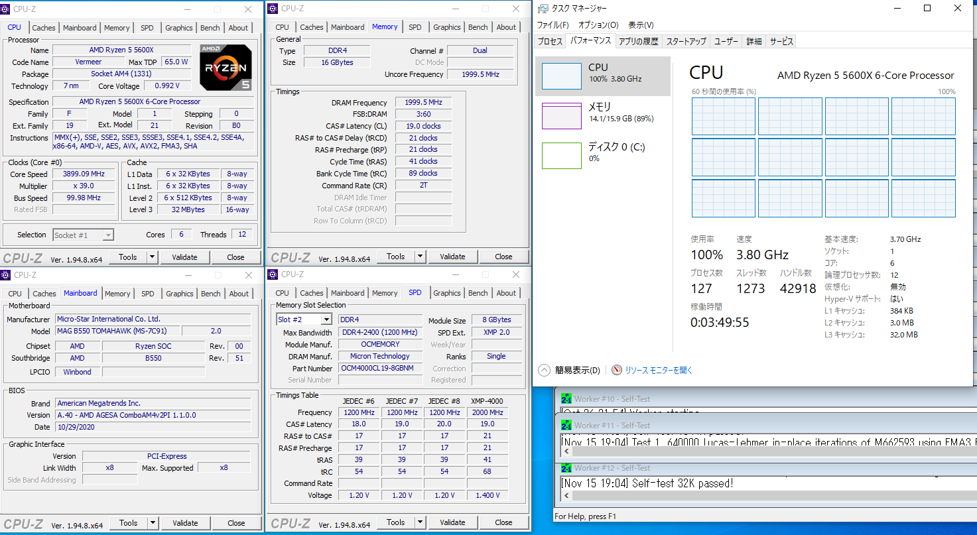Open the 表示(V) menu in Task Manager
Viewport: 977px width, 535px height.
pos(640,25)
